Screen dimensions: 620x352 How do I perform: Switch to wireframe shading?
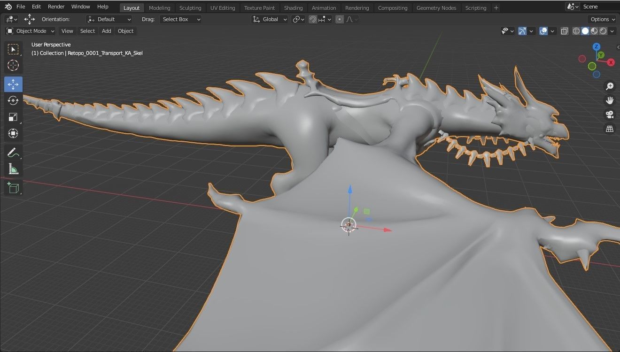pyautogui.click(x=576, y=31)
